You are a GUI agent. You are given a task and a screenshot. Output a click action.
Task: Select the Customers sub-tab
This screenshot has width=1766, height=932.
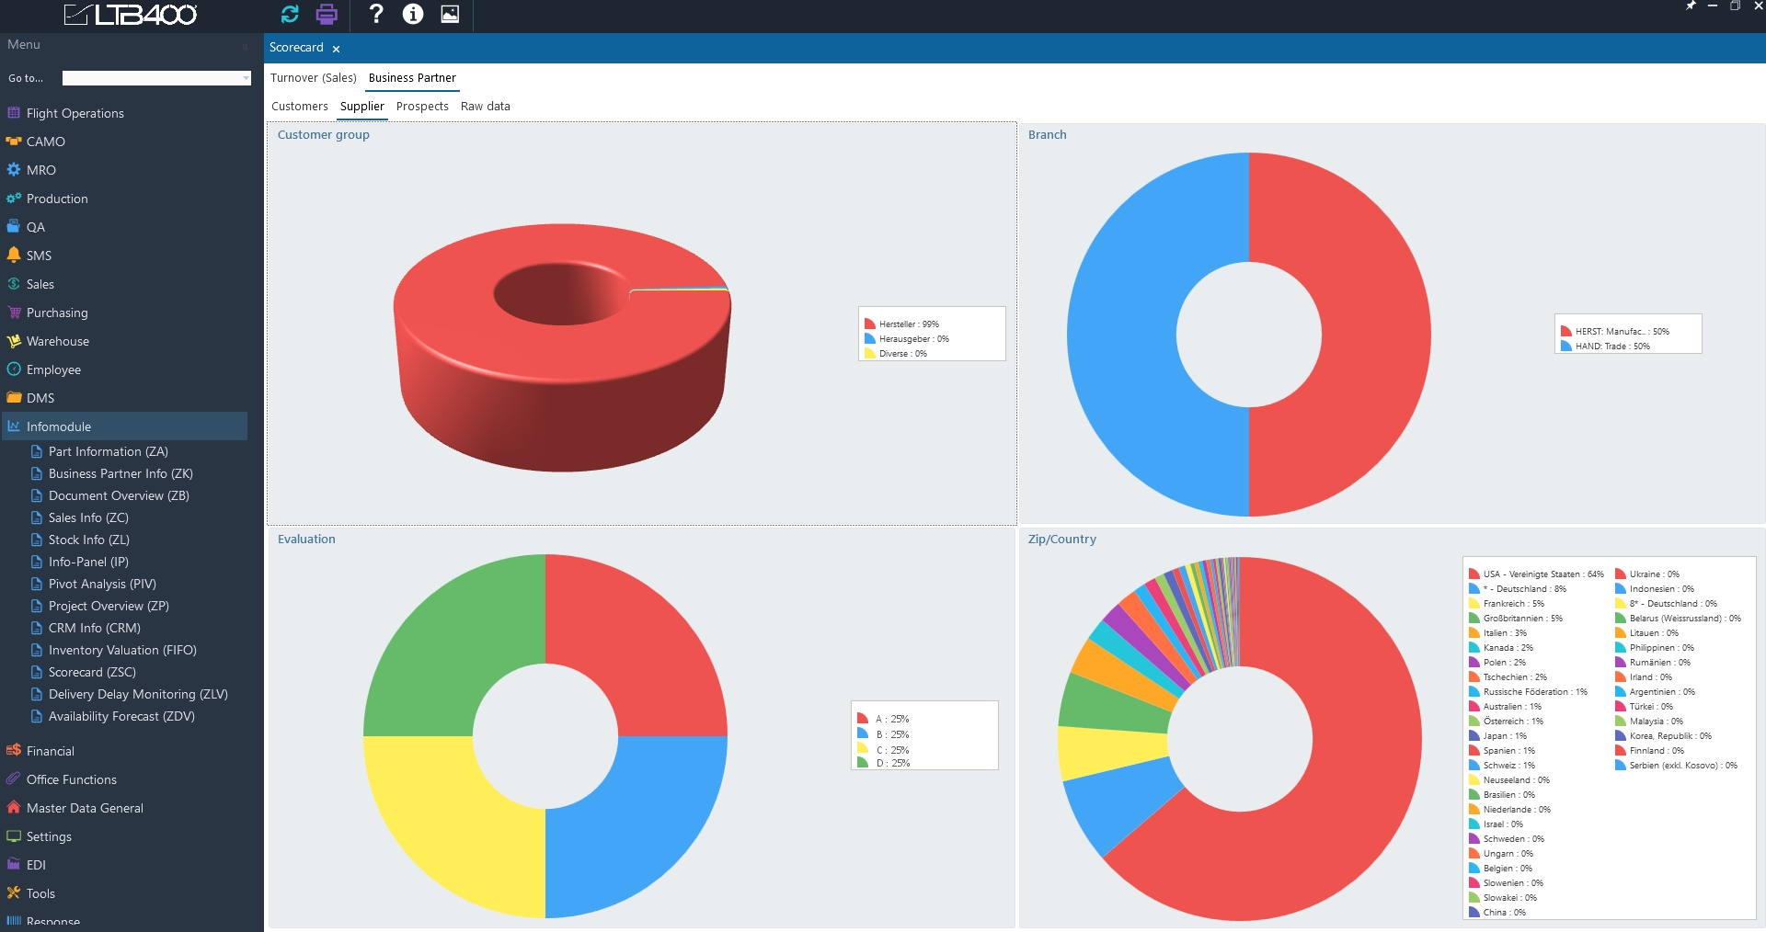tap(299, 107)
